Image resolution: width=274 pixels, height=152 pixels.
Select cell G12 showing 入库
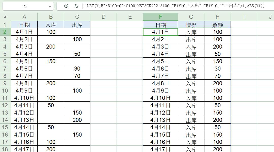191,105
